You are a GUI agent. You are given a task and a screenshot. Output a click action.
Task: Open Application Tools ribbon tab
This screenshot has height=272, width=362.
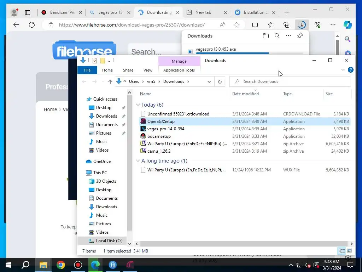[x=179, y=70]
